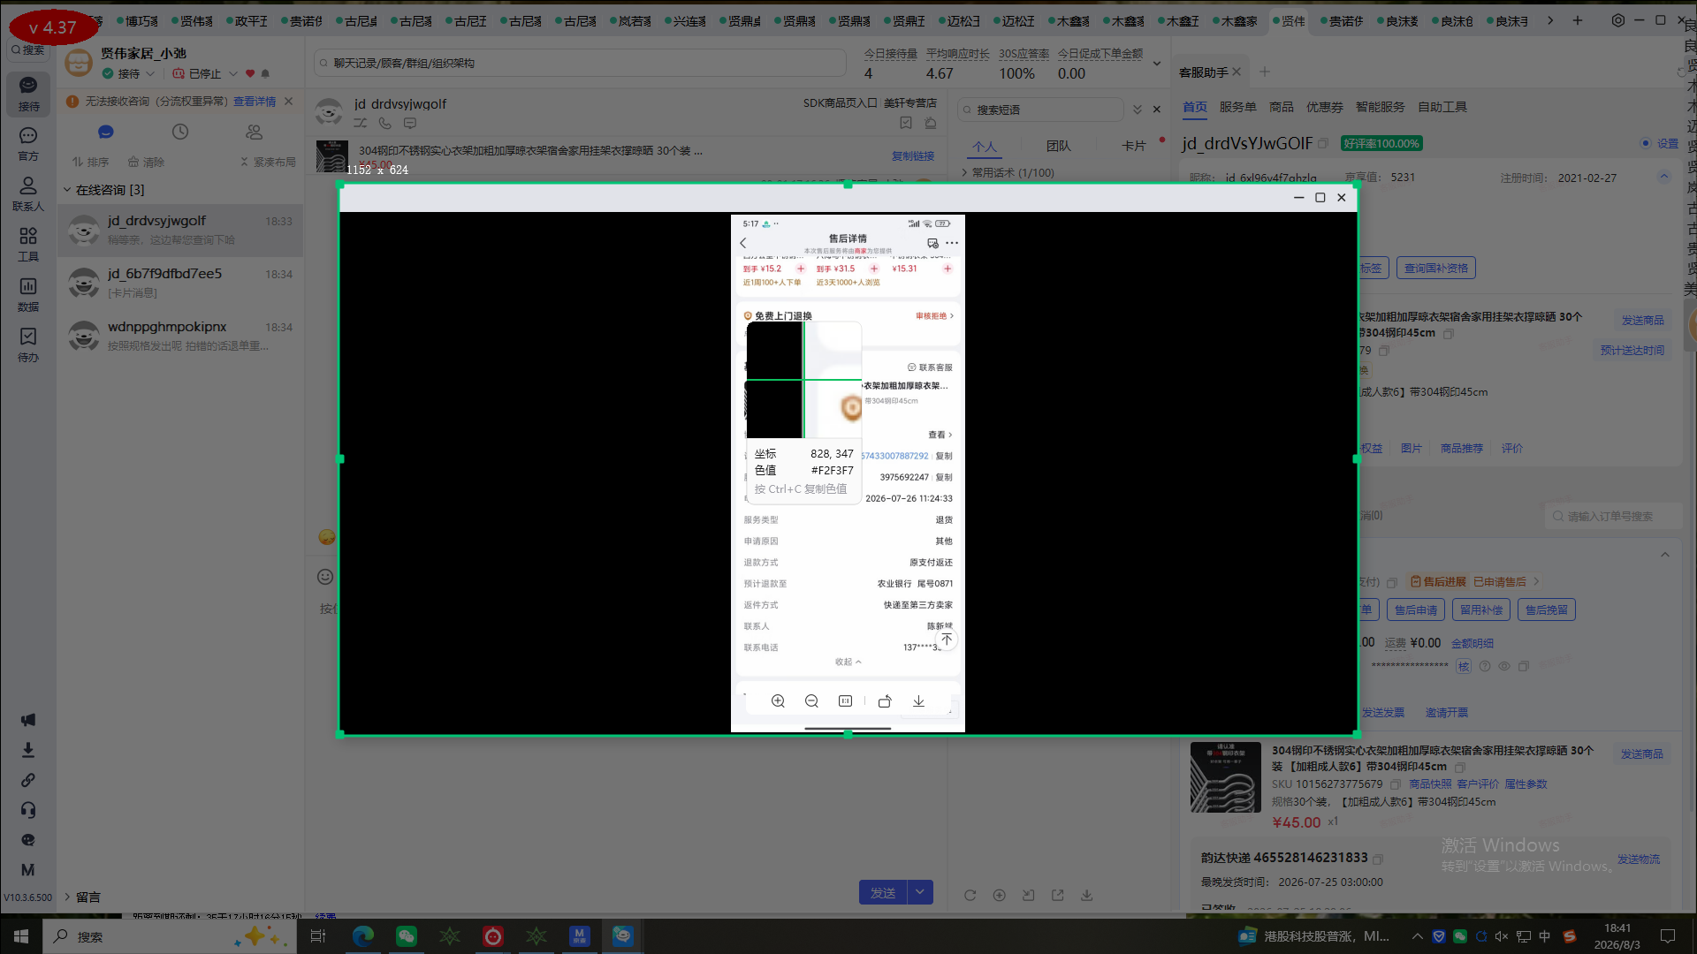Copy customer name jd_drdVsYJwGOlF icon
1697x954 pixels.
click(1323, 143)
